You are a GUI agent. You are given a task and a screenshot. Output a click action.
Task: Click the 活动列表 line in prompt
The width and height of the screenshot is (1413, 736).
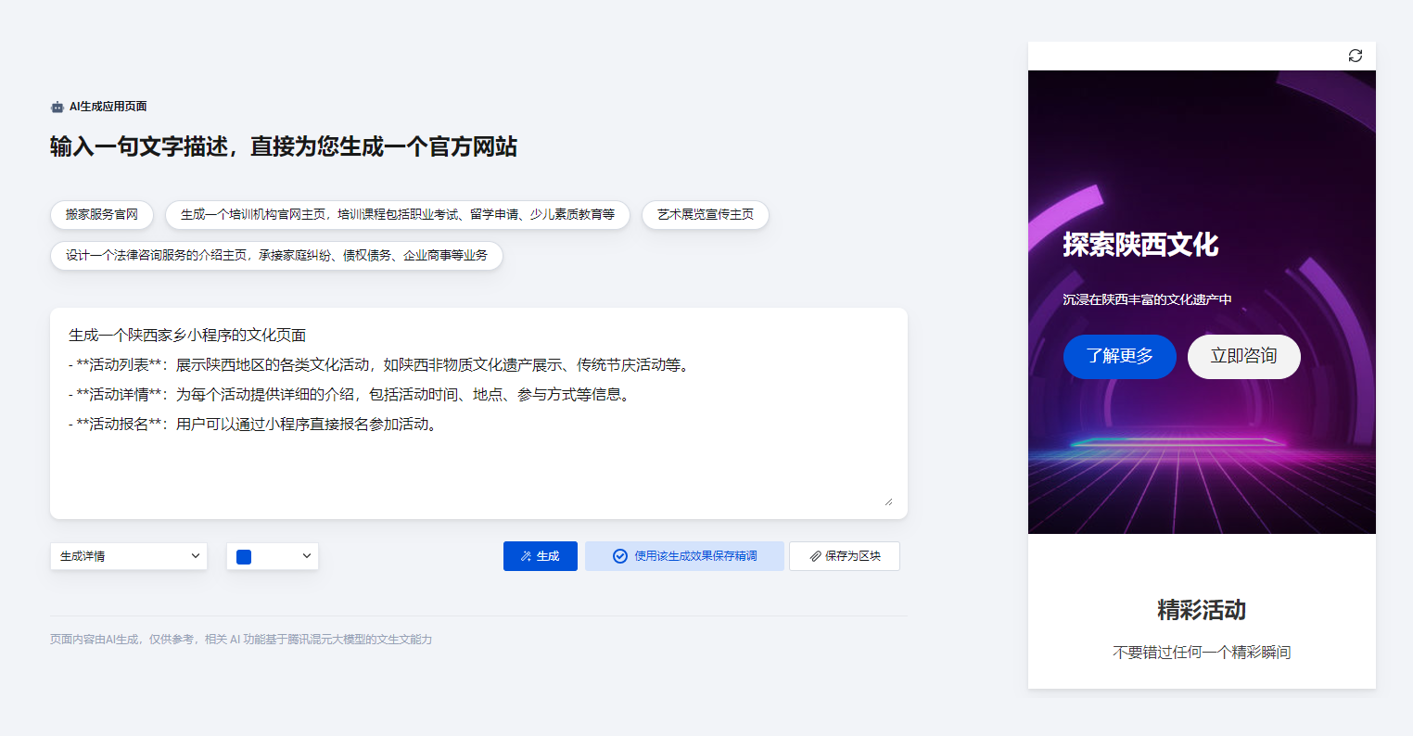click(380, 365)
